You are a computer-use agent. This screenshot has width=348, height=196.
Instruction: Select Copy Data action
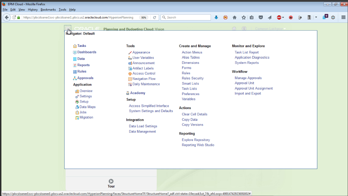coord(190,119)
